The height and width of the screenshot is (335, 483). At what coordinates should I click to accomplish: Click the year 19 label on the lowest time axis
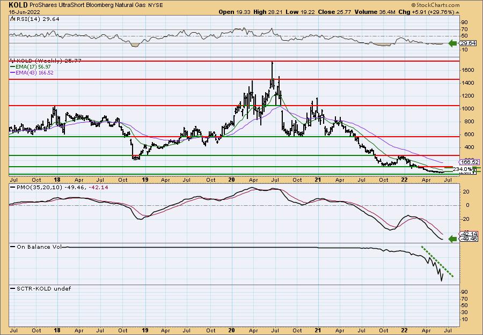[145, 330]
